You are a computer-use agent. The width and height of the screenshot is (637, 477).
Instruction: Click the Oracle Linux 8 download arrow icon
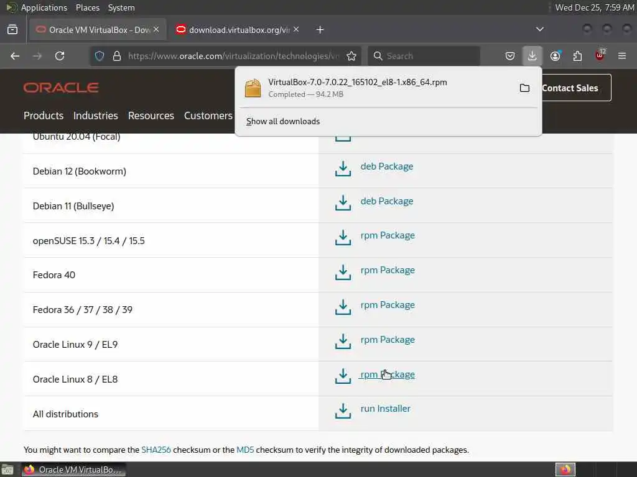[343, 376]
